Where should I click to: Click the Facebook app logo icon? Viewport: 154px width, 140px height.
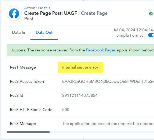pos(14,13)
